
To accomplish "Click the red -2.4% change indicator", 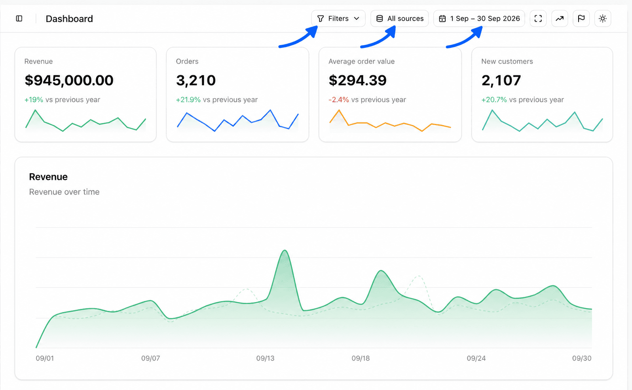I will point(339,100).
